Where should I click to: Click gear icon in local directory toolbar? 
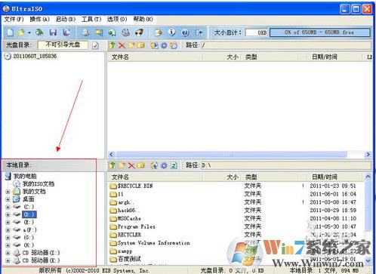point(164,165)
